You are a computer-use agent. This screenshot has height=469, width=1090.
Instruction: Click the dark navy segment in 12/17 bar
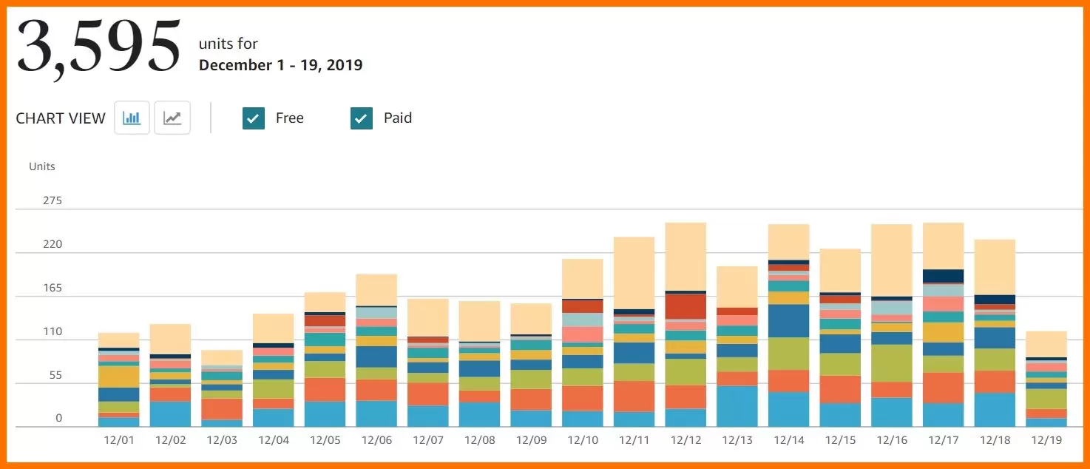[944, 276]
